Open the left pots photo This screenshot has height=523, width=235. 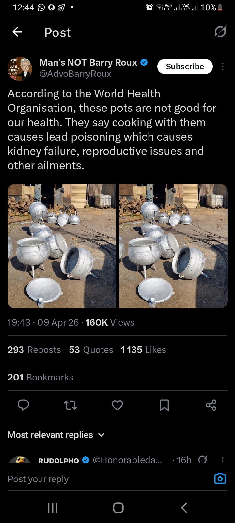click(62, 246)
